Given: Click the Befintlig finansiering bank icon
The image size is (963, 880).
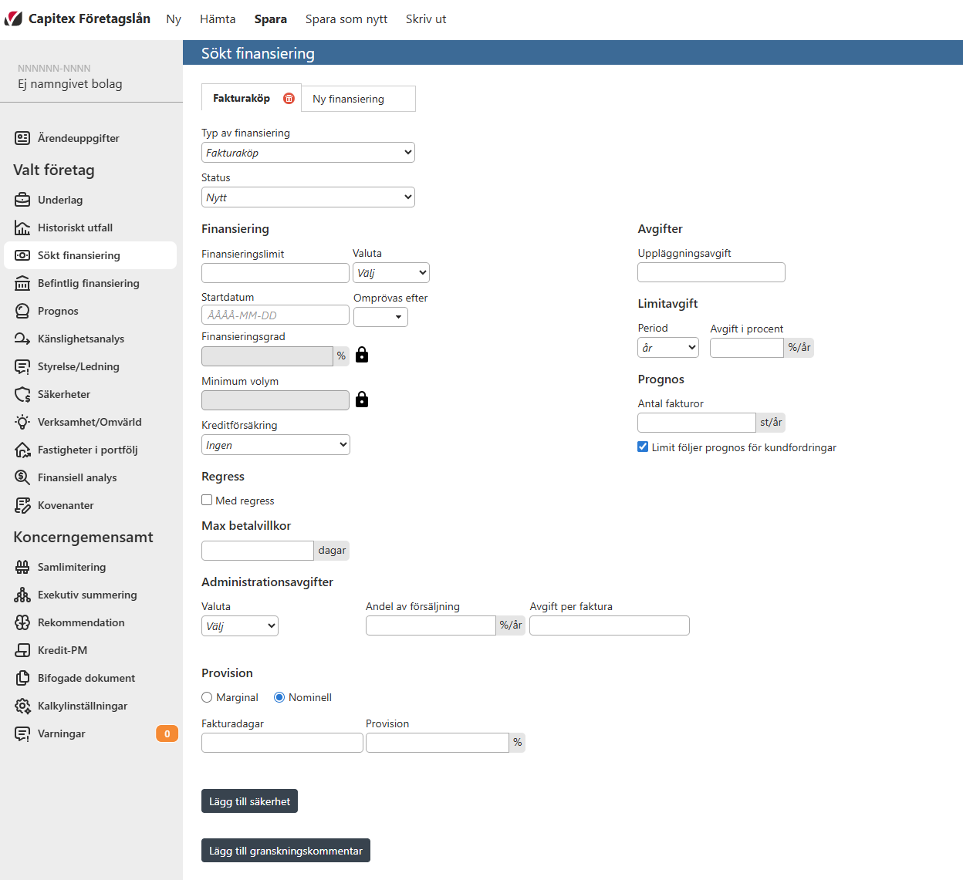Looking at the screenshot, I should 22,283.
